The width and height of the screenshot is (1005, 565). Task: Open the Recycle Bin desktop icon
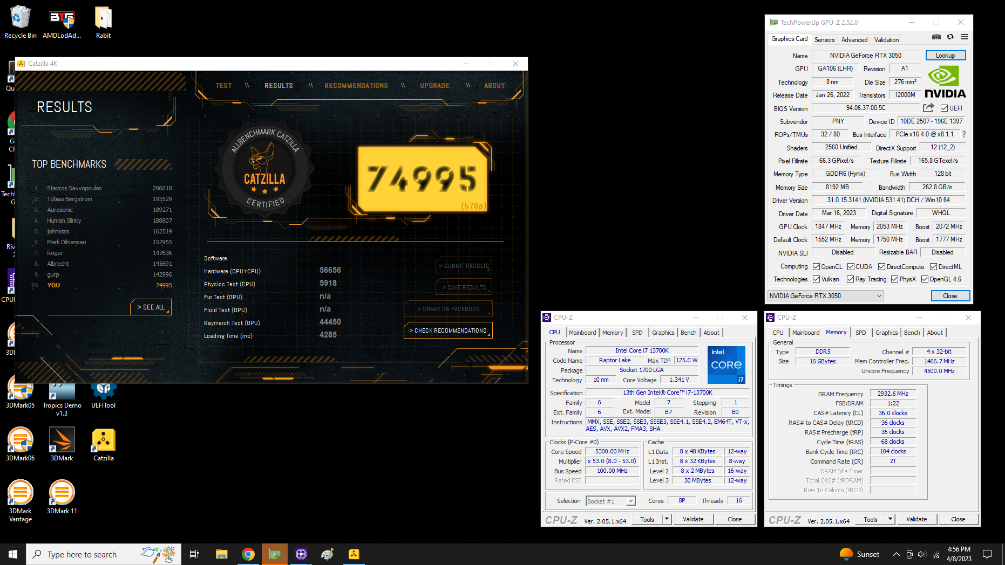coord(20,22)
